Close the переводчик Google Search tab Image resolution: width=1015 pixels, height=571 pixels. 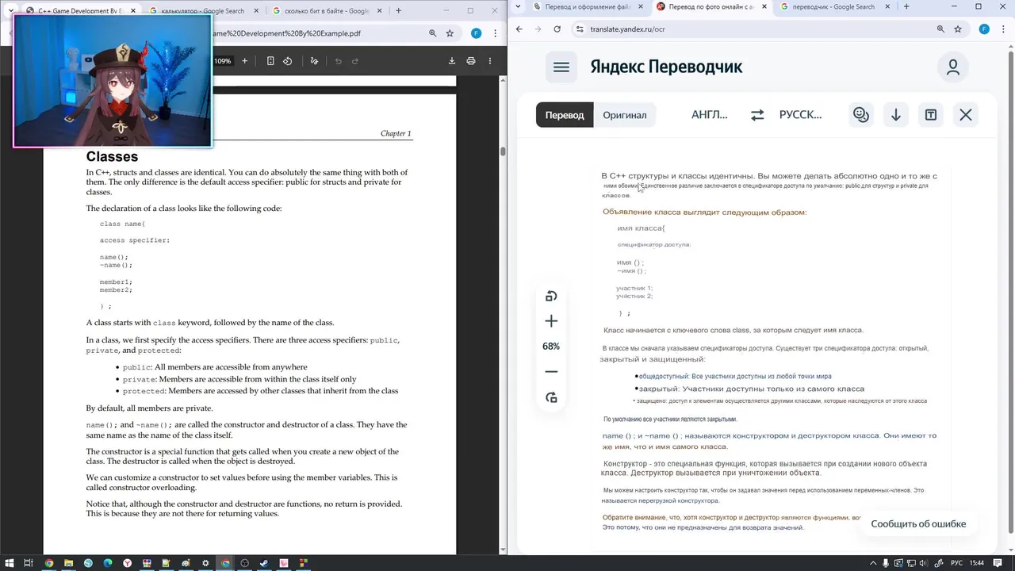pos(888,6)
